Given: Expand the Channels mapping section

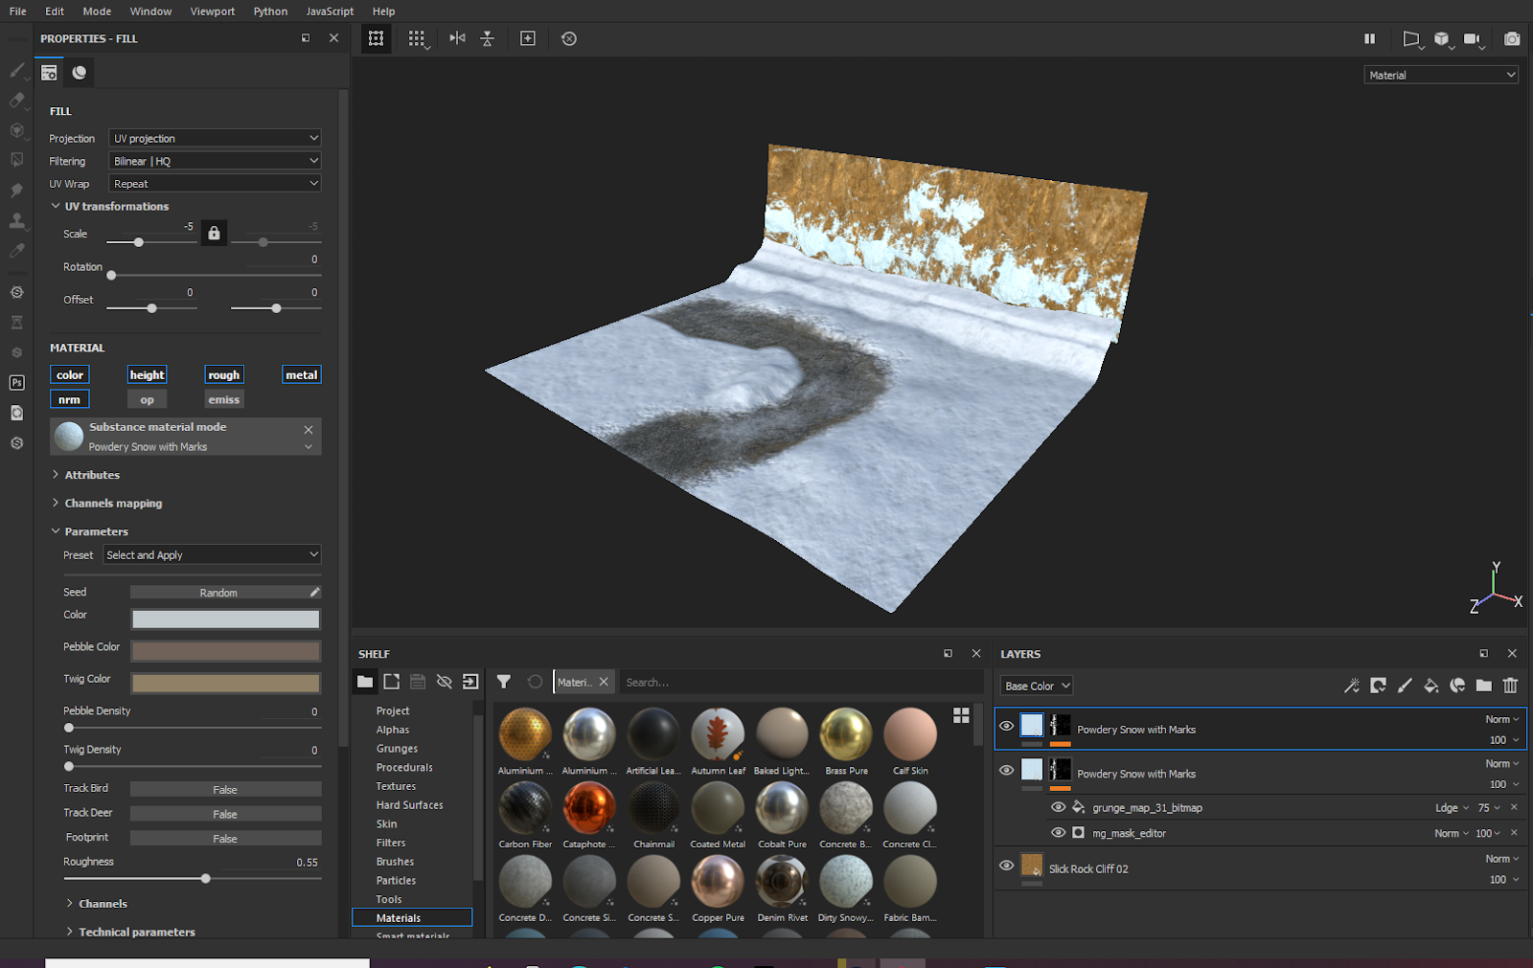Looking at the screenshot, I should click(x=113, y=504).
